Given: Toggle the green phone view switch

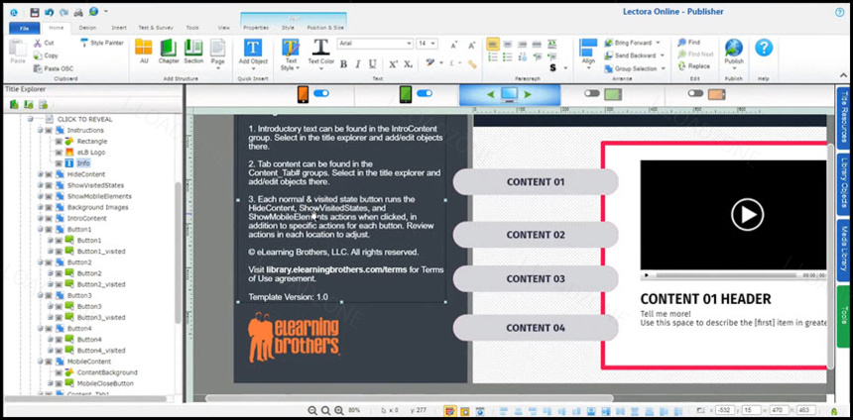Looking at the screenshot, I should click(x=425, y=93).
